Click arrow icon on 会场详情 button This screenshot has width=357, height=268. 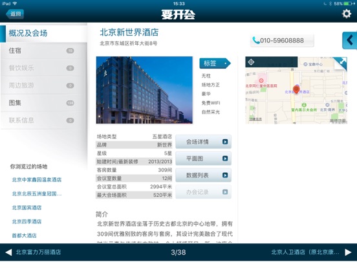point(225,142)
